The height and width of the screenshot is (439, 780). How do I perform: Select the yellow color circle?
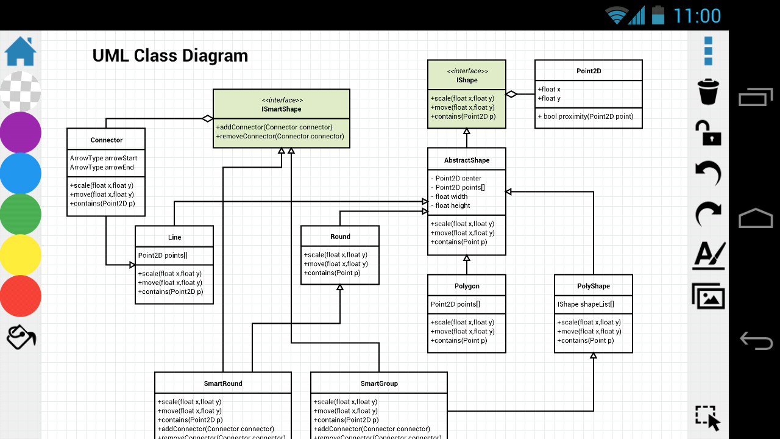click(x=20, y=255)
